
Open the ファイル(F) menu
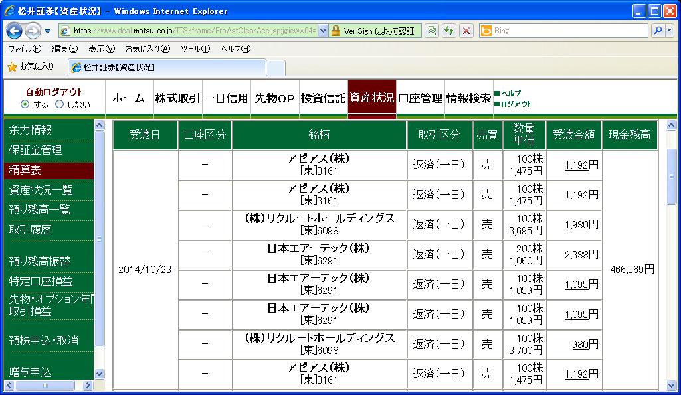(25, 49)
